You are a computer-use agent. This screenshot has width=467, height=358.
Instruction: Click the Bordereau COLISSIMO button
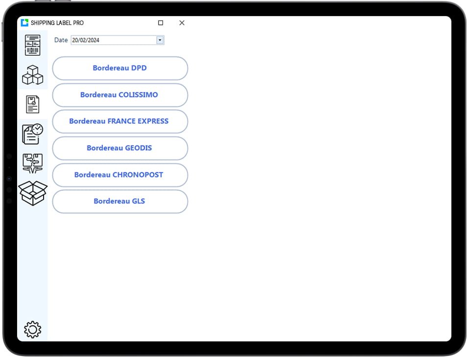(120, 95)
